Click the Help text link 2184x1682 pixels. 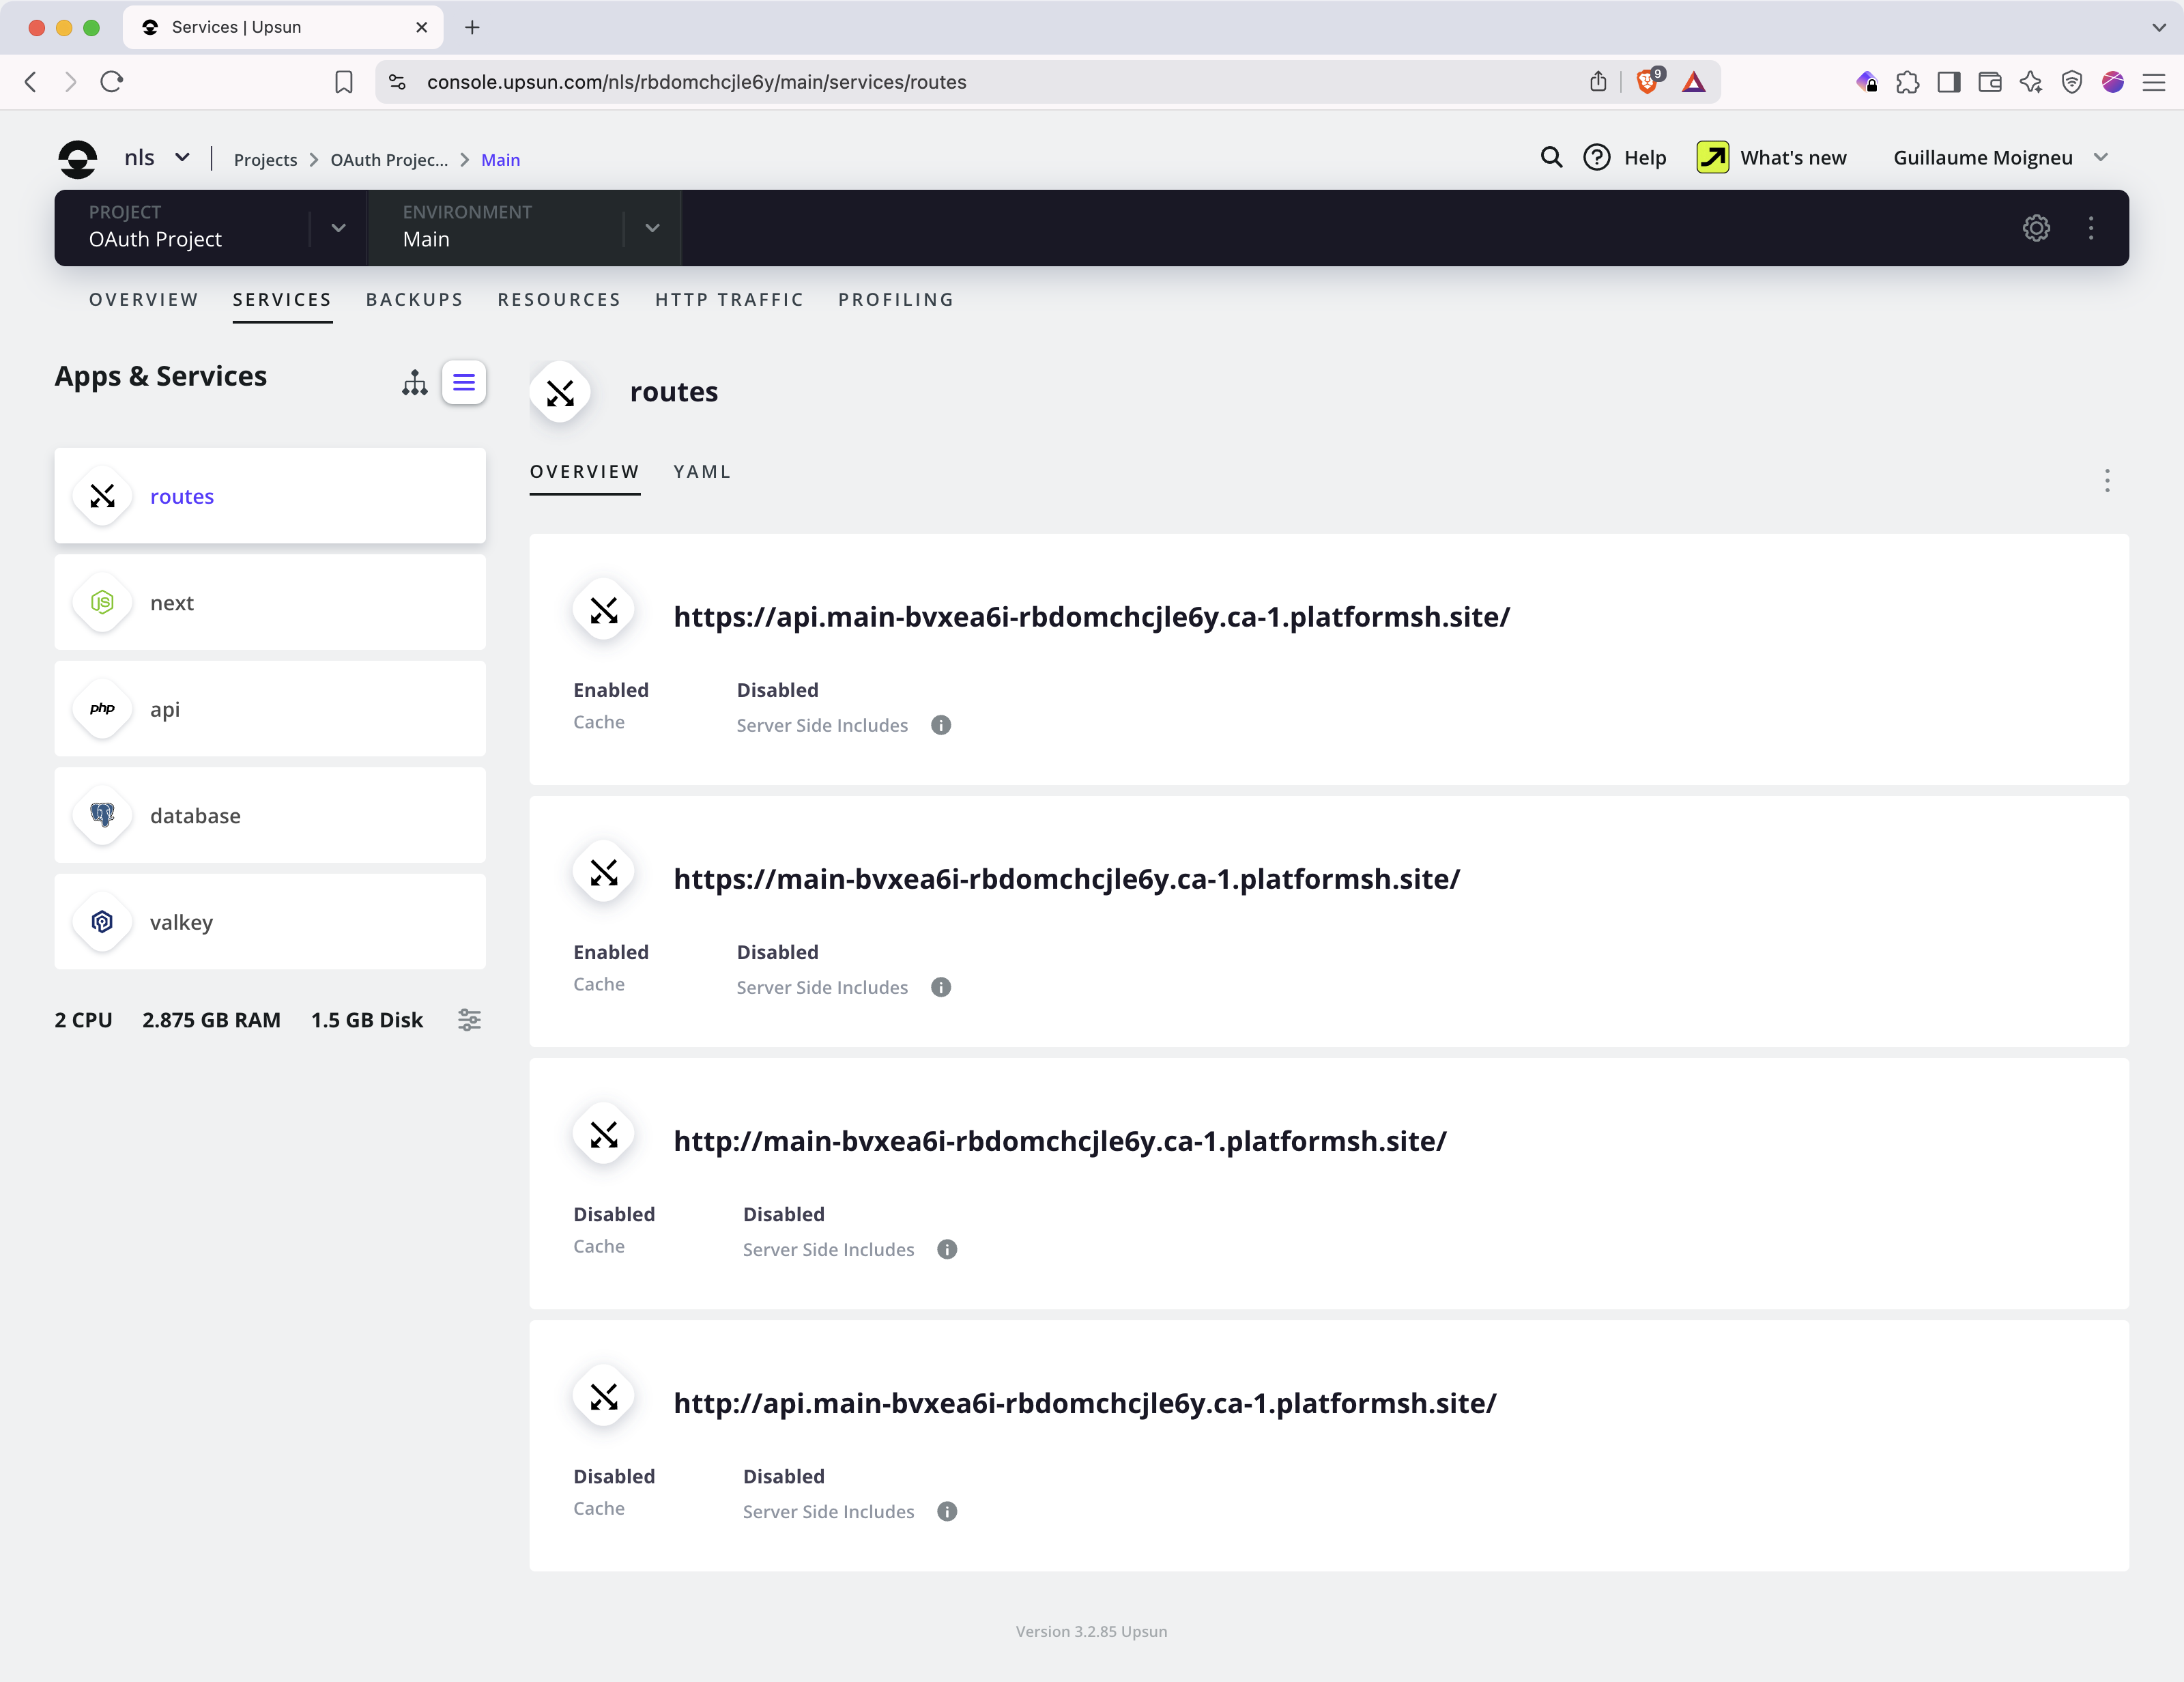[1645, 157]
